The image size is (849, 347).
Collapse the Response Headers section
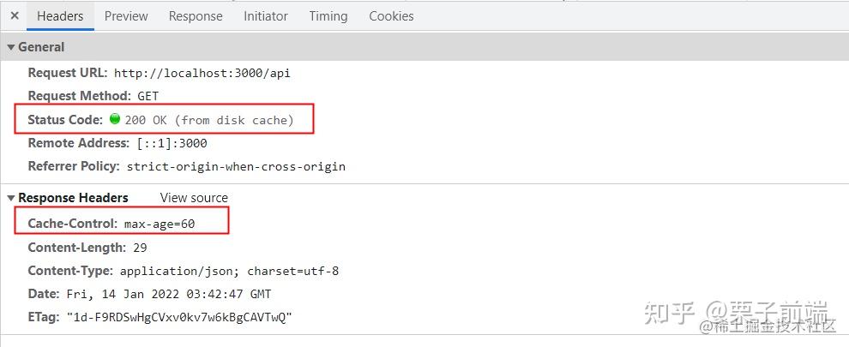point(11,198)
